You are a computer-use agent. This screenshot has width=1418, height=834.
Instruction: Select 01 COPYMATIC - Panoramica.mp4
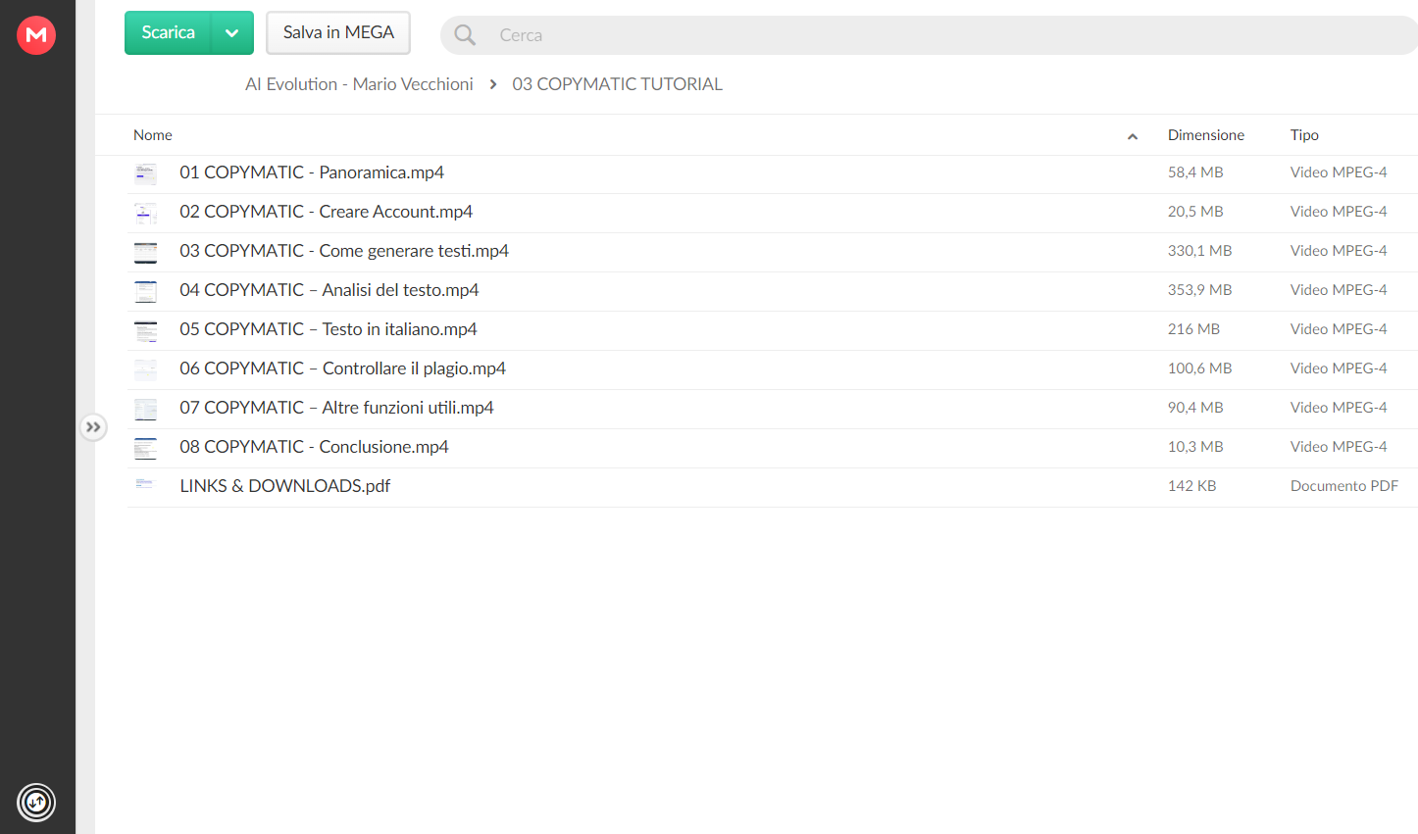click(x=312, y=172)
